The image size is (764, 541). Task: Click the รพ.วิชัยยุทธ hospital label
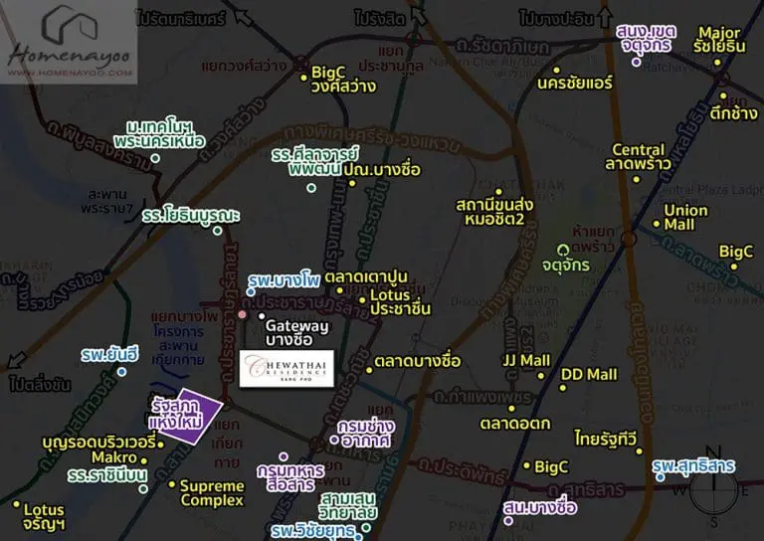312,531
